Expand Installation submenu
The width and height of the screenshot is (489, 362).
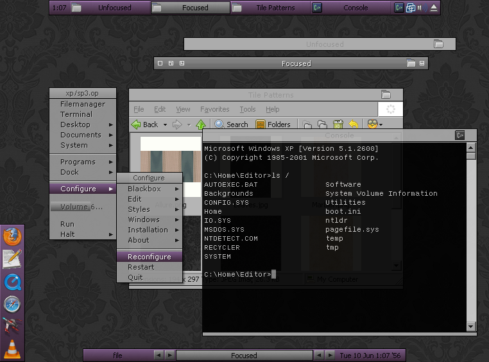[150, 230]
